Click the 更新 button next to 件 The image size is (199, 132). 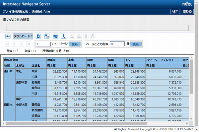click(x=136, y=44)
